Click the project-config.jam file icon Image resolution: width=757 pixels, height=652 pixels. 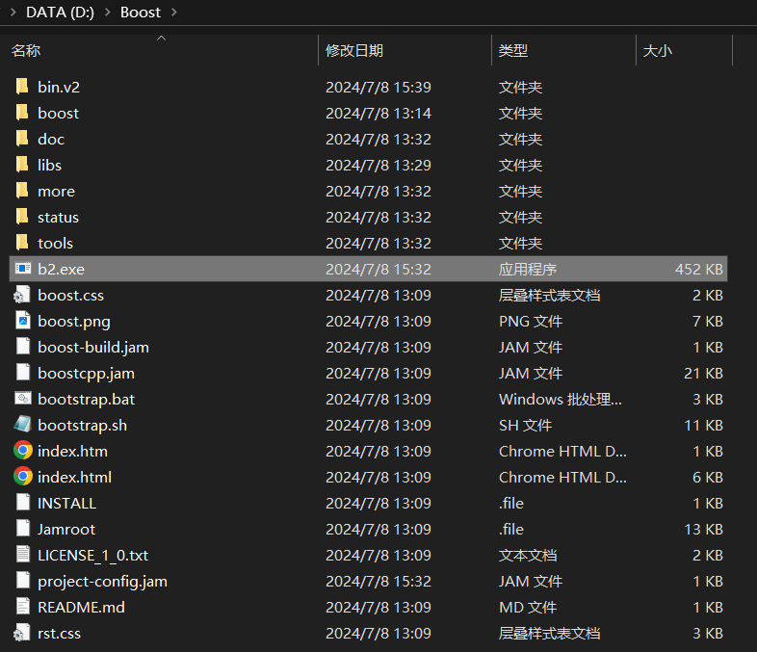(23, 581)
